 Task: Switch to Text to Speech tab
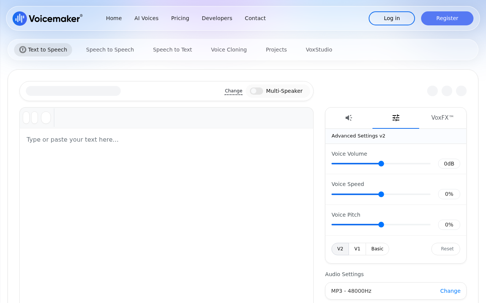click(43, 50)
